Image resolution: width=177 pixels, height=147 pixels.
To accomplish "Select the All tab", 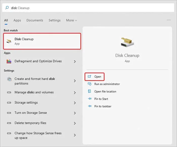I will coord(6,20).
